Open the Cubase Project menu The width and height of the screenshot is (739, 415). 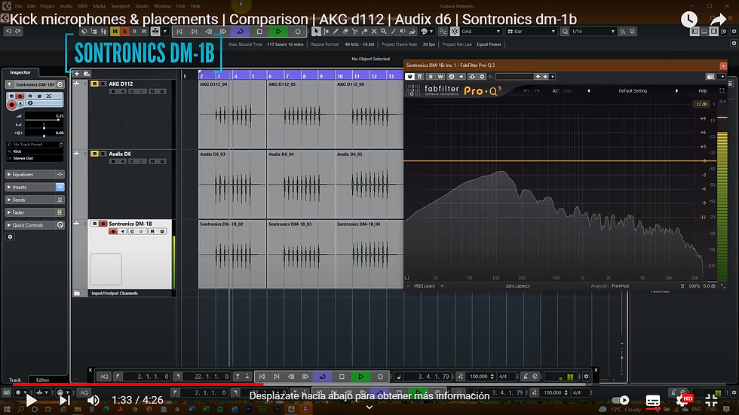pyautogui.click(x=47, y=6)
